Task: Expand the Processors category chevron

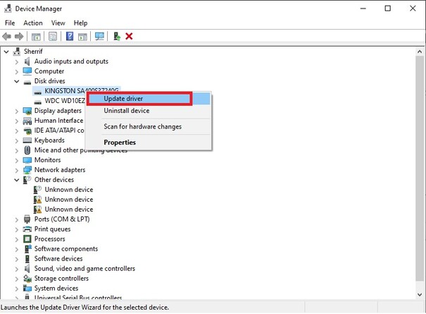Action: 17,239
